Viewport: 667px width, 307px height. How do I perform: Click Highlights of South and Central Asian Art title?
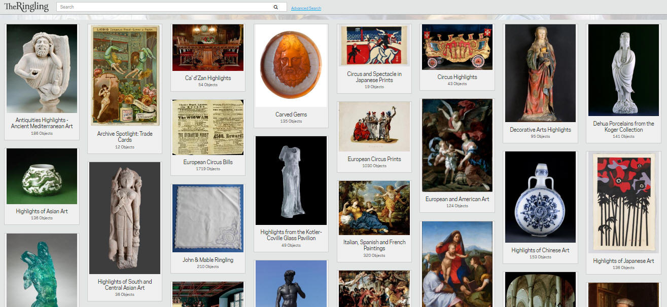click(x=125, y=285)
